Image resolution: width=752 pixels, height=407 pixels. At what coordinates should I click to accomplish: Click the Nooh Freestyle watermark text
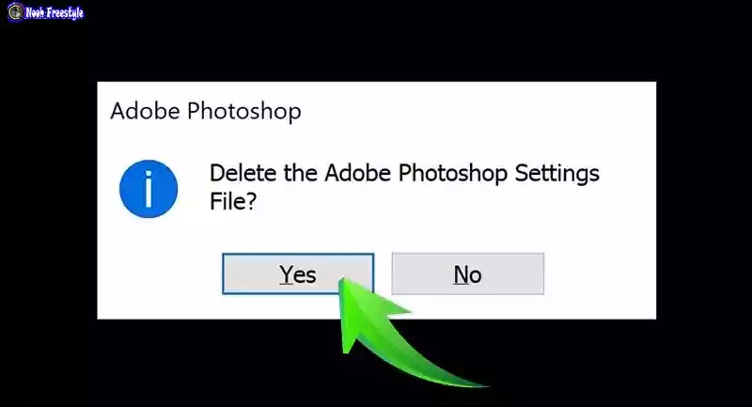55,12
